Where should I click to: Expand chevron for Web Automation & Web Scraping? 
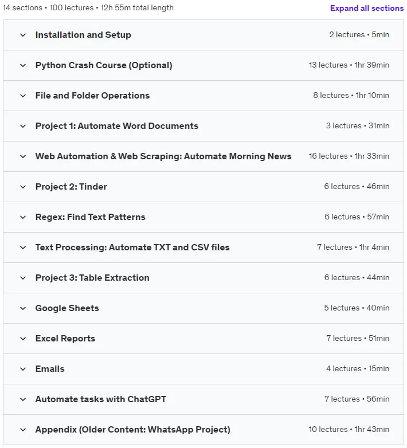pos(23,156)
